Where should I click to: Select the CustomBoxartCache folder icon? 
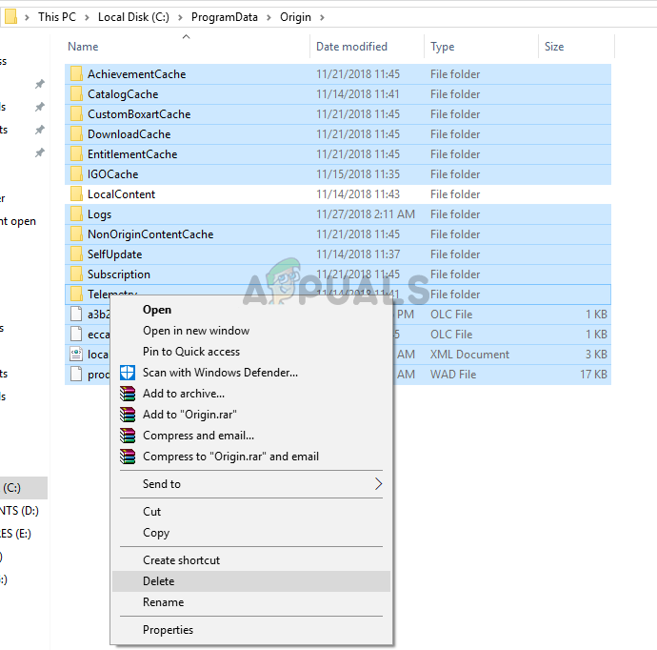(x=76, y=114)
